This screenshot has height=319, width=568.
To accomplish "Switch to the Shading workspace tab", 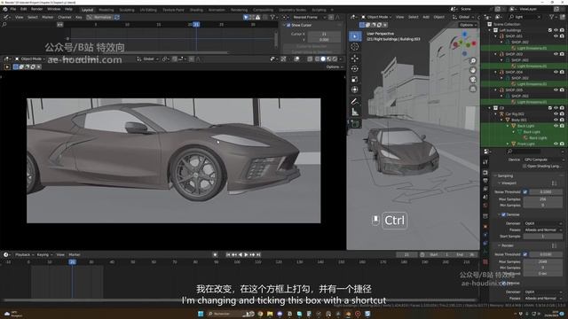I will pos(196,10).
